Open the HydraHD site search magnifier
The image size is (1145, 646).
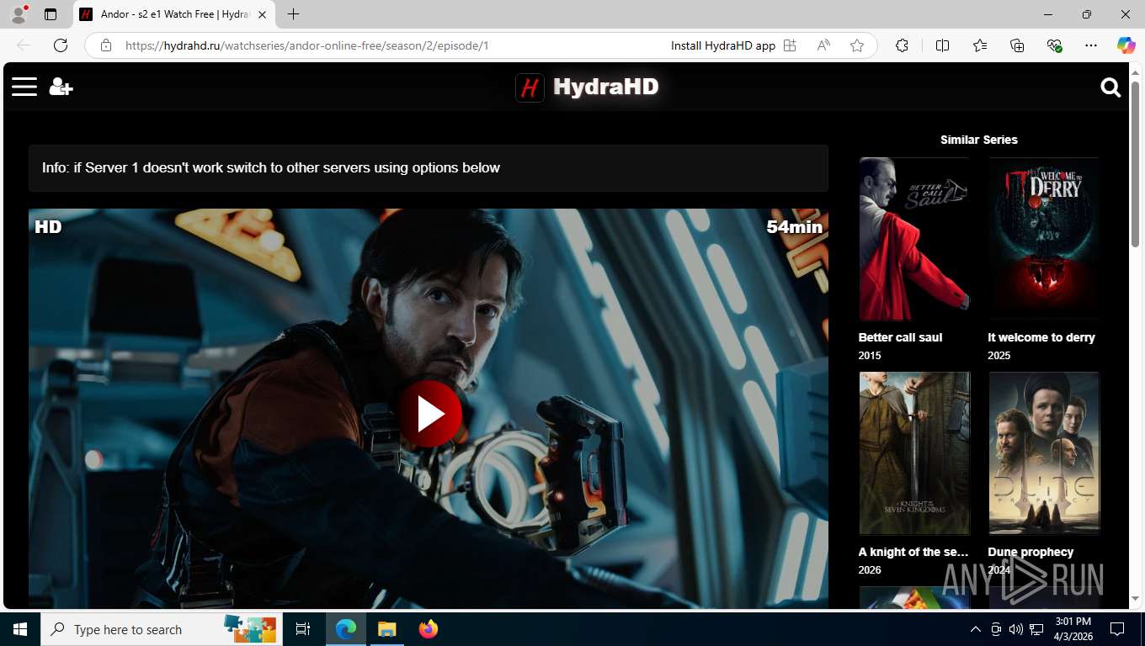coord(1110,87)
